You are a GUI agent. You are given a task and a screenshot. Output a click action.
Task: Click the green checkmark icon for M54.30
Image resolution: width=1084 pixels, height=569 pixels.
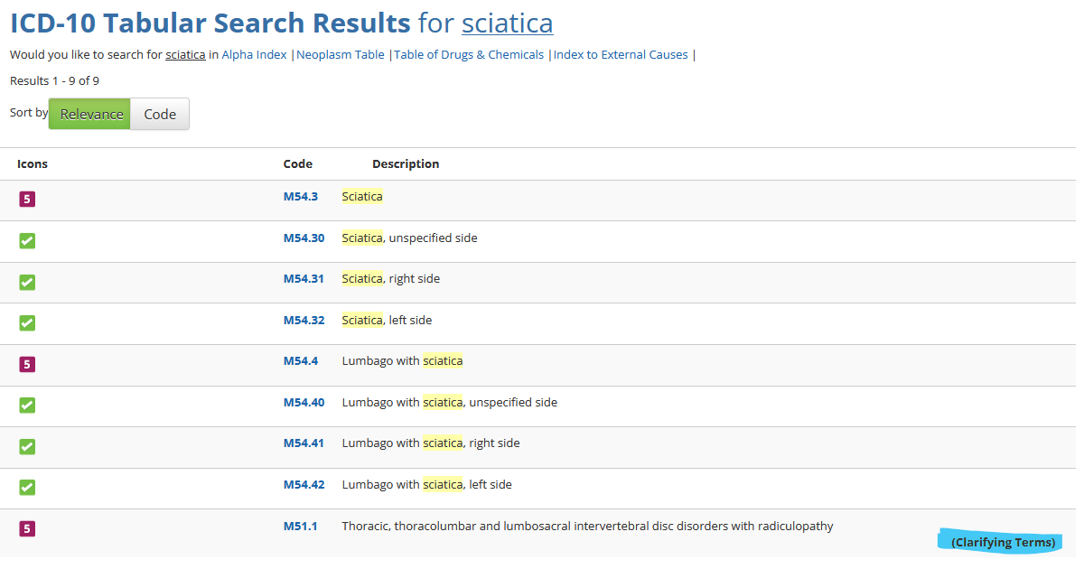27,241
